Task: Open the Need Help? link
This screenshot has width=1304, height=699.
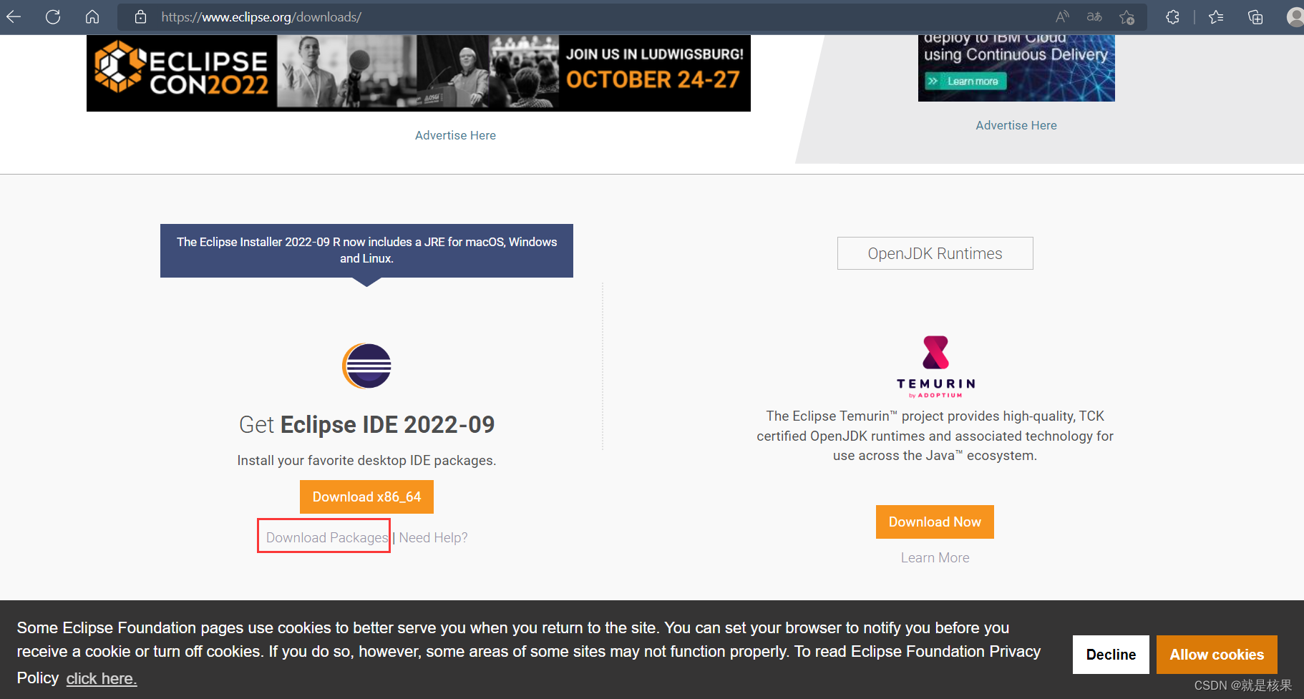Action: click(433, 537)
